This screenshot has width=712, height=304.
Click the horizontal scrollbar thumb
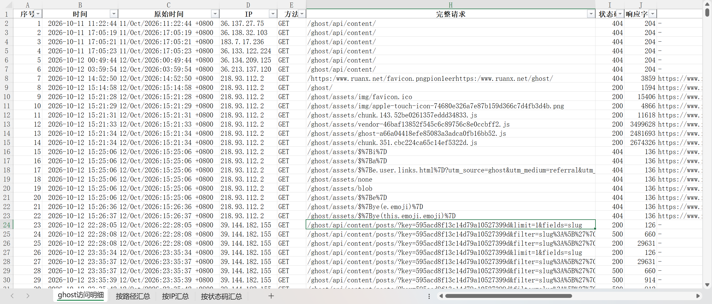(508, 296)
